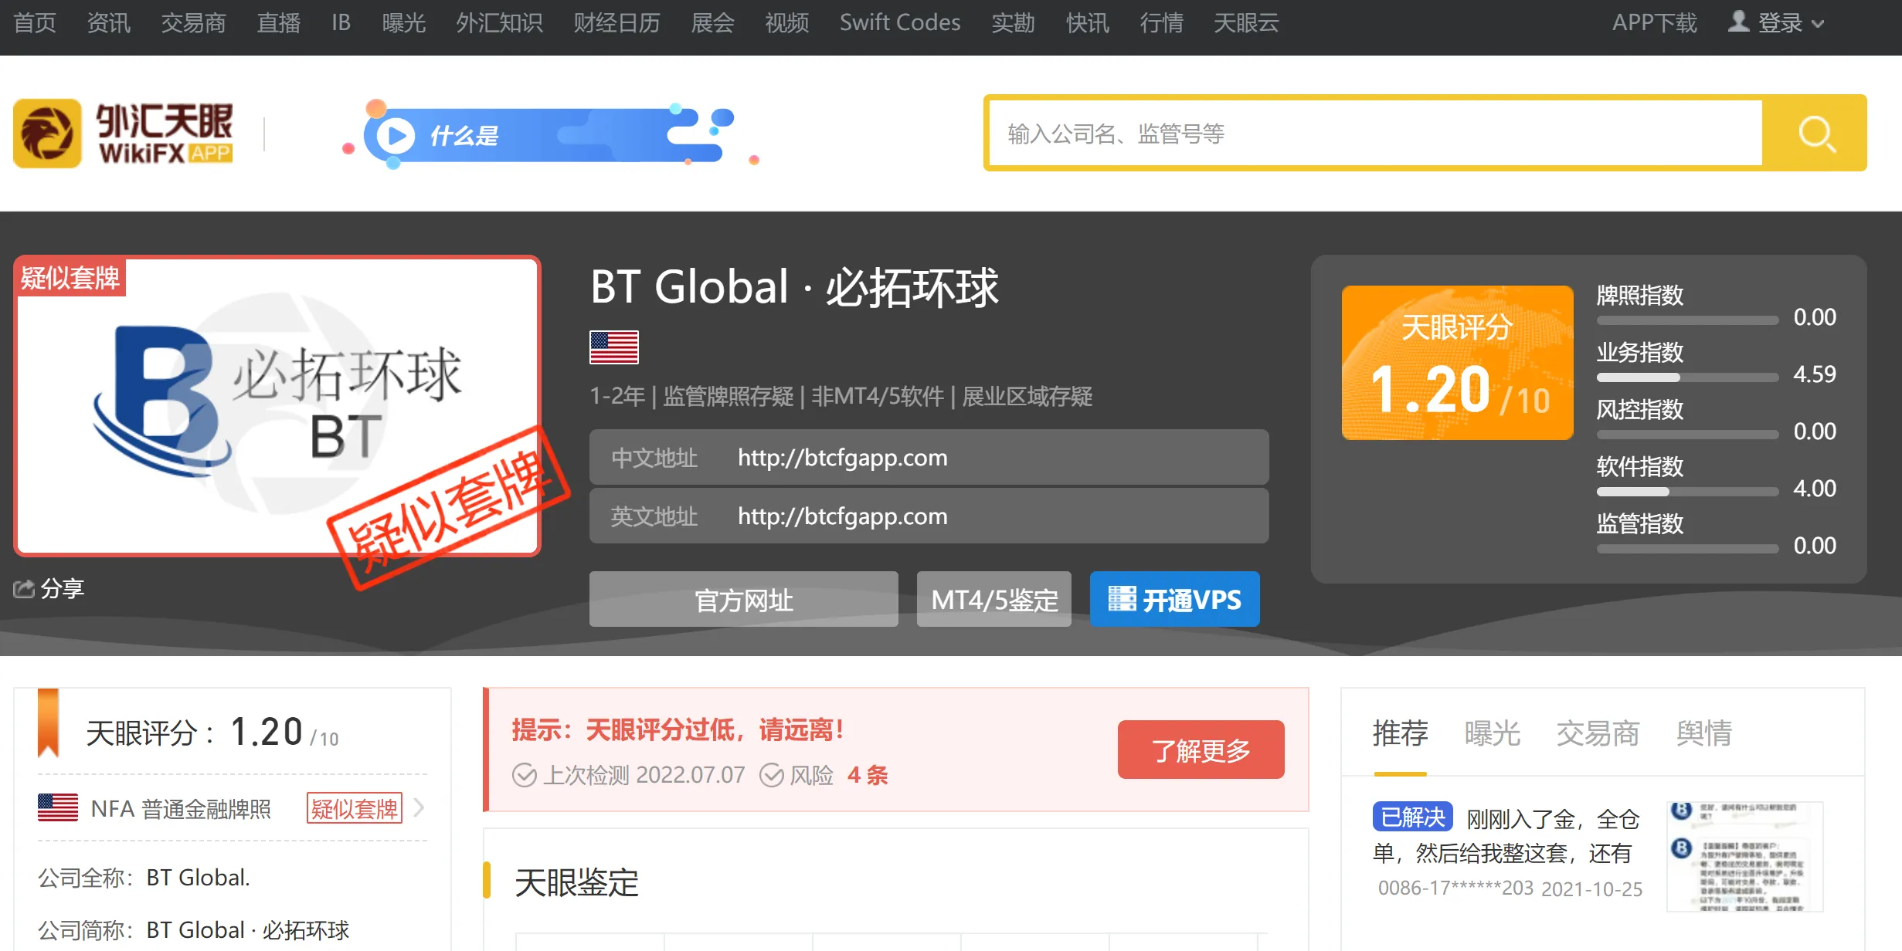1902x951 pixels.
Task: Open 展会 in top navigation
Action: coord(713,22)
